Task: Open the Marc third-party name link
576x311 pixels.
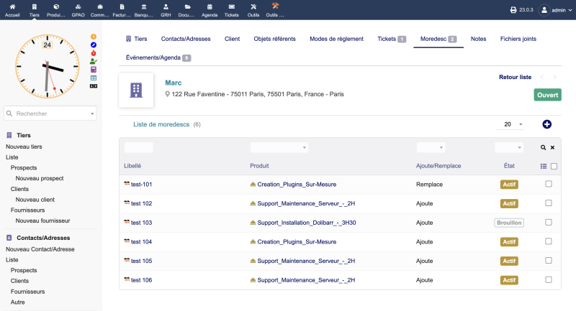Action: point(174,83)
